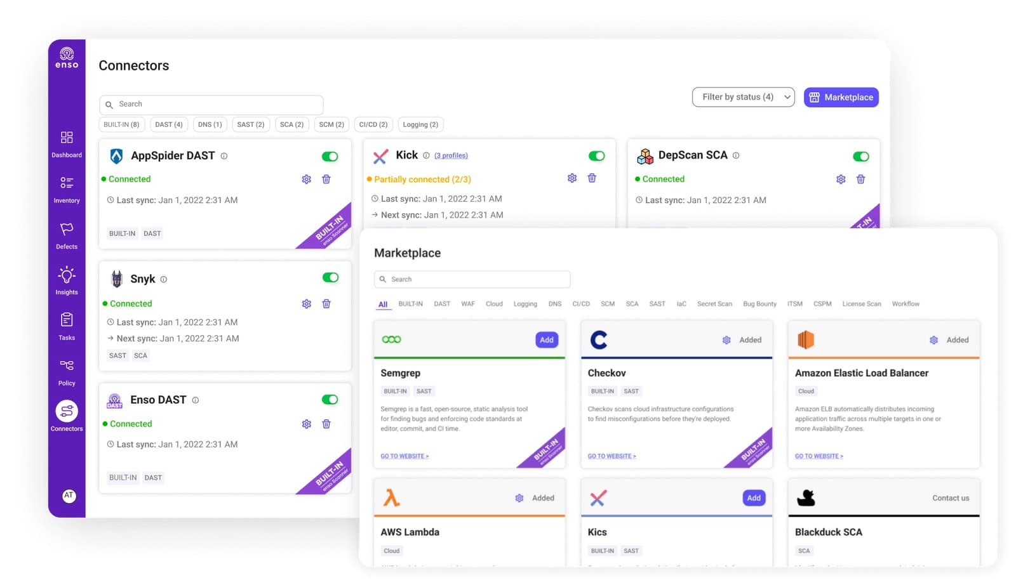Add the Semgrep connector
Viewport: 1016px width, 585px height.
tap(546, 340)
